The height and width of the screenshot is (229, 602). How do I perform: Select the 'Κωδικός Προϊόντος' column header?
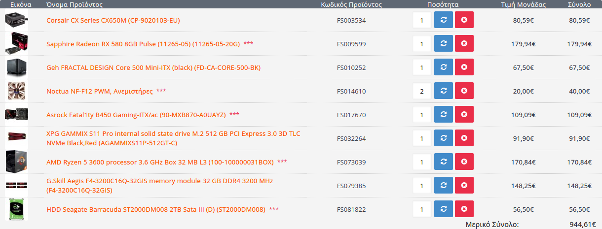[x=351, y=4]
